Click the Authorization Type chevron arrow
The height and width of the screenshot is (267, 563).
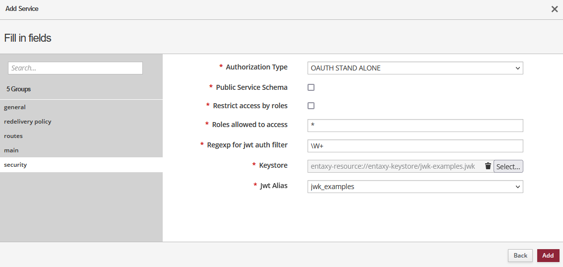pos(517,68)
